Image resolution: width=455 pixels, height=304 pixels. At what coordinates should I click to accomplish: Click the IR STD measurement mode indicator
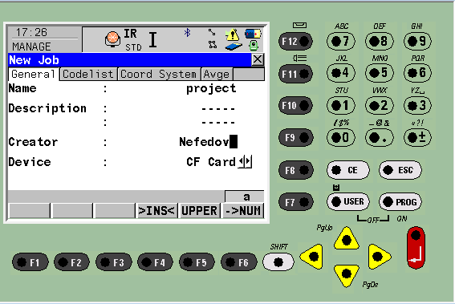[x=132, y=40]
